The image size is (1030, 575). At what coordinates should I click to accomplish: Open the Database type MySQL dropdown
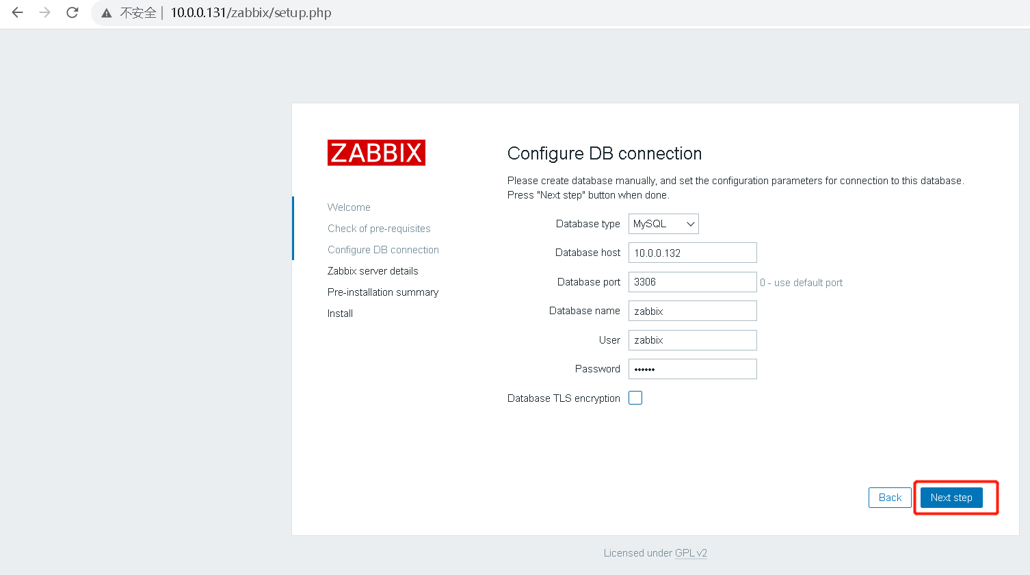pyautogui.click(x=663, y=224)
